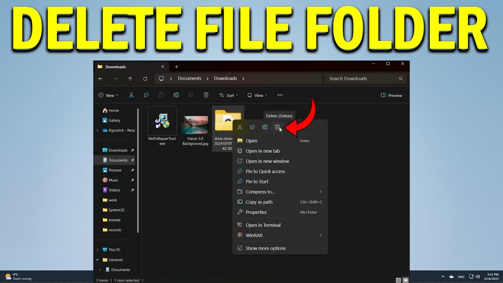Click the Search Downloads box
This screenshot has height=283, width=503.
pos(365,79)
